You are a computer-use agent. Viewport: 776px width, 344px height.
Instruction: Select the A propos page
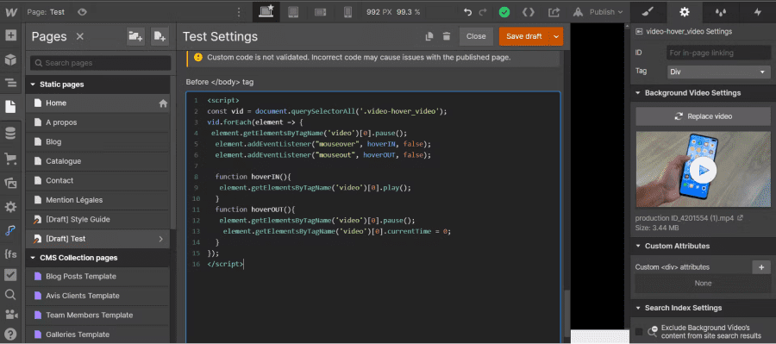tap(98, 122)
